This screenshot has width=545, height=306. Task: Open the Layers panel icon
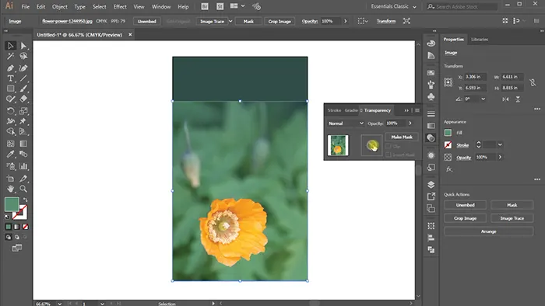(x=431, y=184)
